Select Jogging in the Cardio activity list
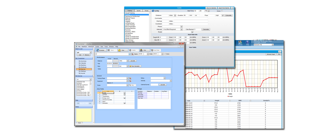This screenshot has width=332, height=138. 128,22
